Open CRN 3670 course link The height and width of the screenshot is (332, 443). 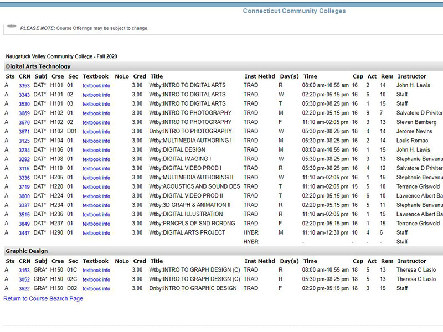[x=24, y=122]
